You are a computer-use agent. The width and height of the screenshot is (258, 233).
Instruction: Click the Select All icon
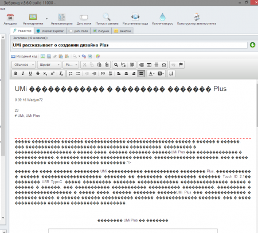coord(132,65)
